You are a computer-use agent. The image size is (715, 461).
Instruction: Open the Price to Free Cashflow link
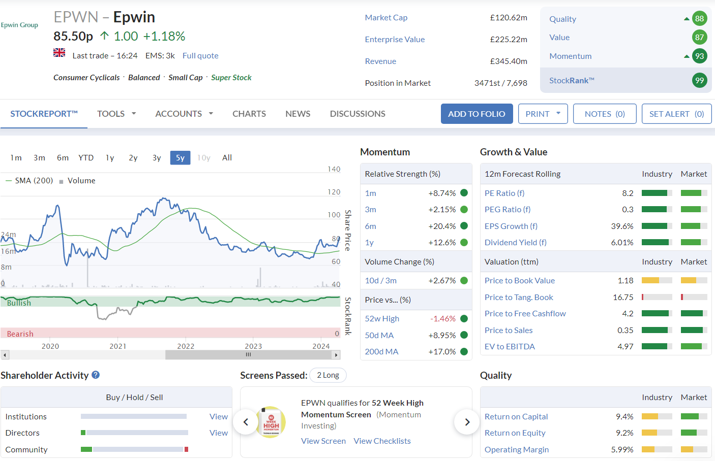pos(525,313)
